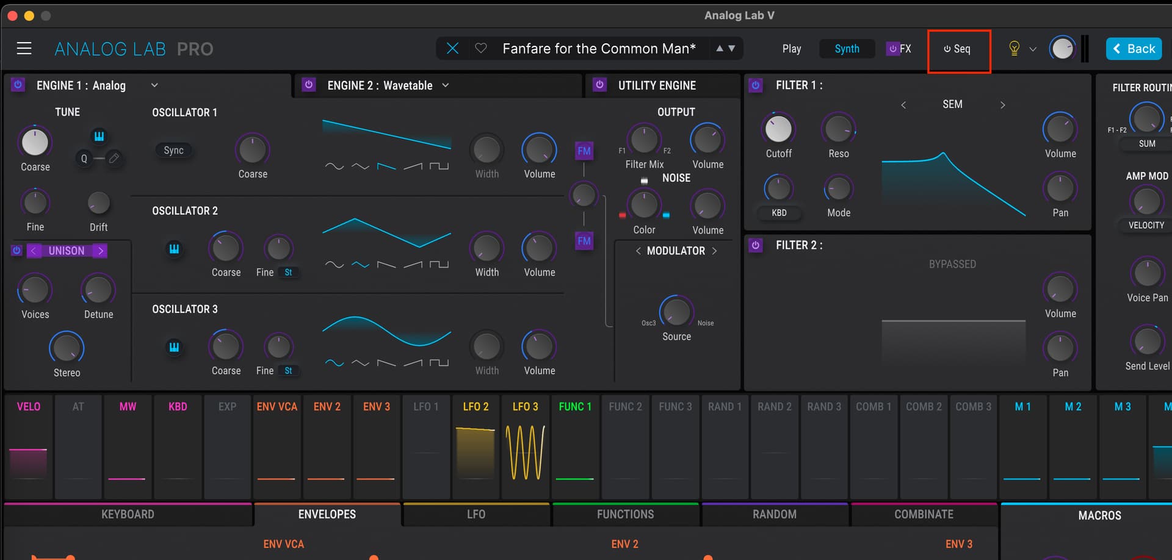Click next arrow beside MODULATOR

click(x=714, y=251)
